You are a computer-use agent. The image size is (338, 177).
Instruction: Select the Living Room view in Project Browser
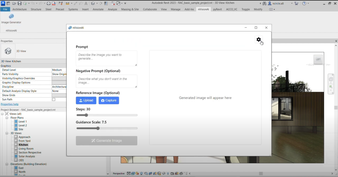26,149
